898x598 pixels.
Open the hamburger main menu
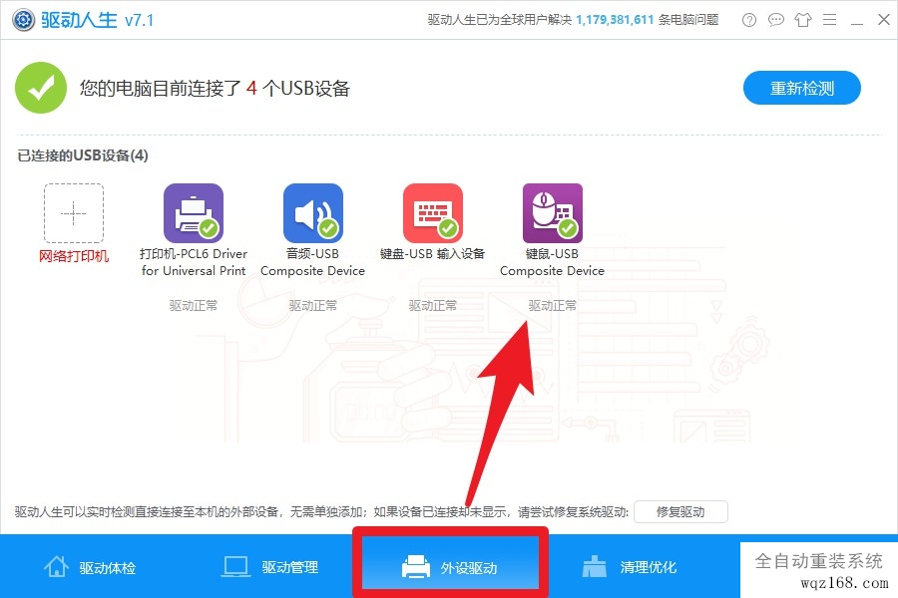click(x=830, y=20)
